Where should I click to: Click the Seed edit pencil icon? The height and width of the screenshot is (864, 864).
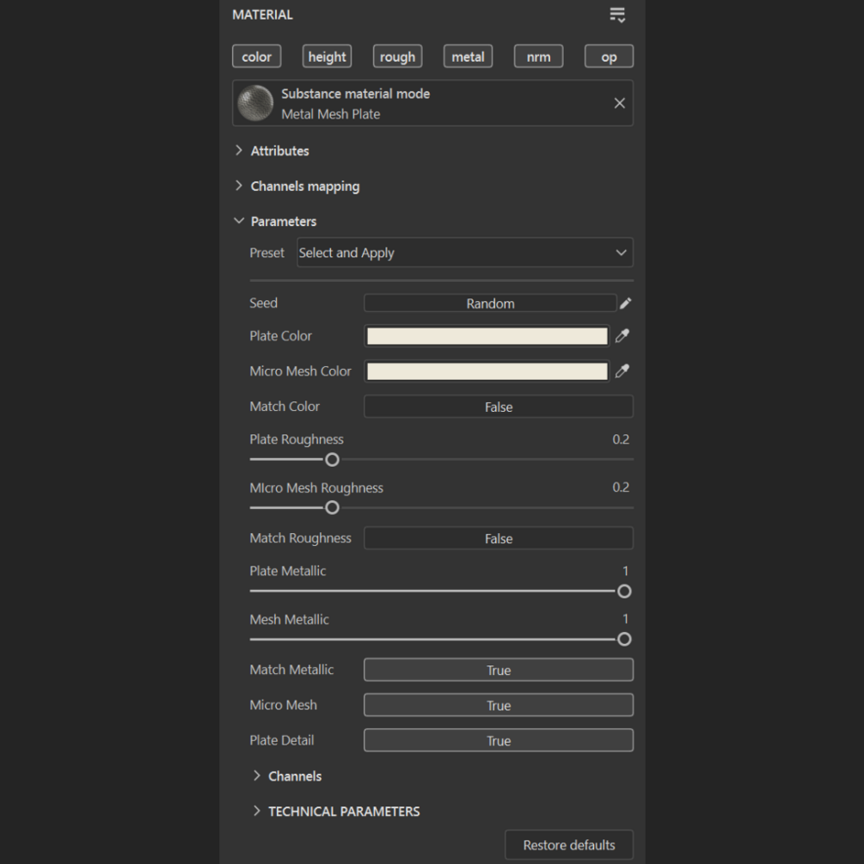click(x=626, y=303)
